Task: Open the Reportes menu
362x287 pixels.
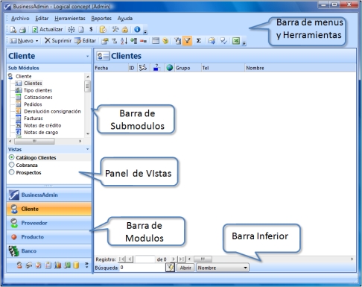Action: point(101,19)
